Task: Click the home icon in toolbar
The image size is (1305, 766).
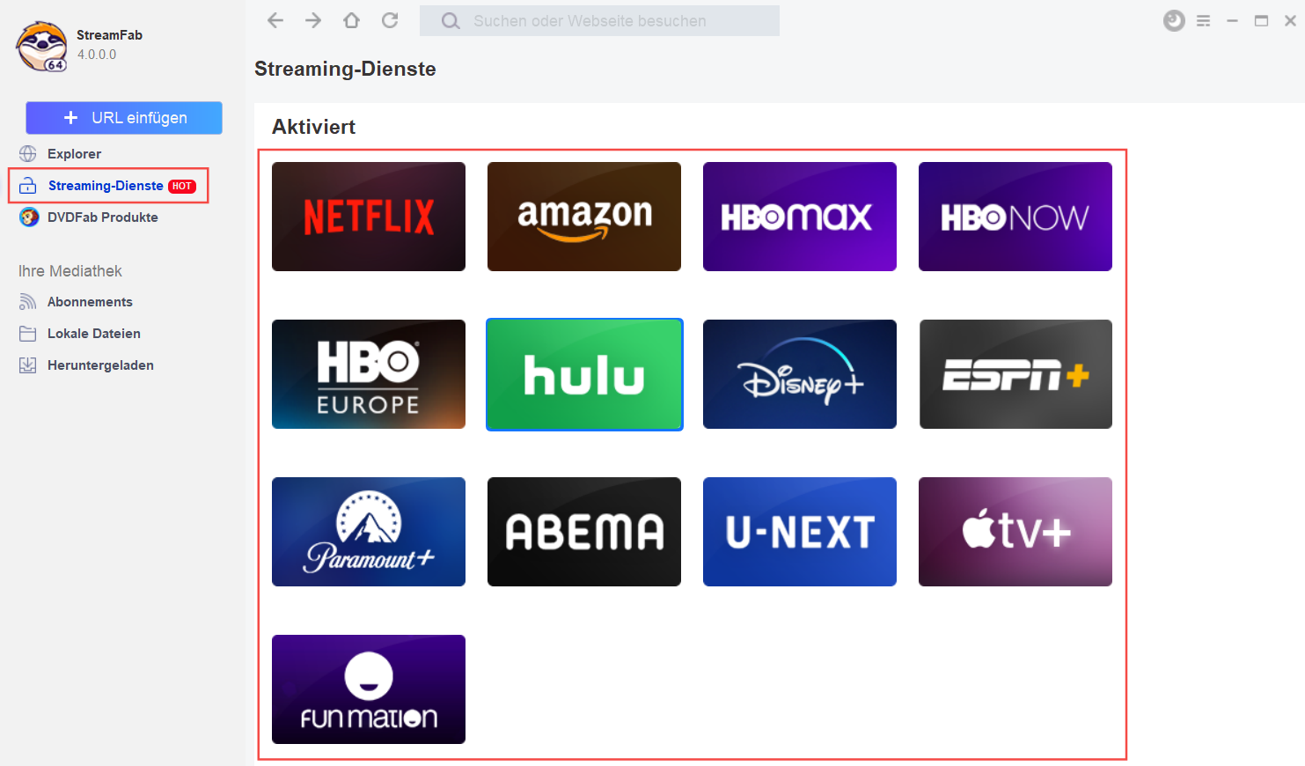Action: click(351, 20)
